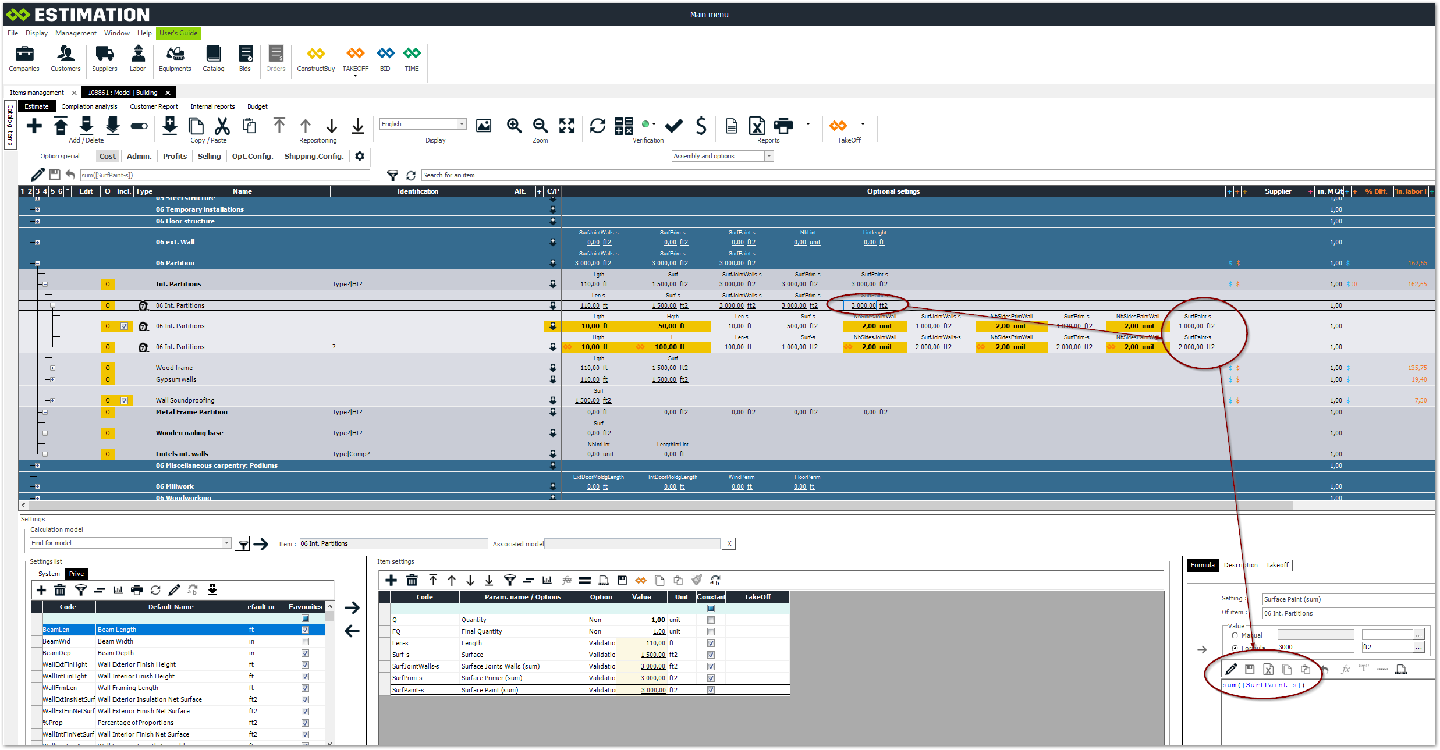Click the Profits column view button

pos(175,156)
